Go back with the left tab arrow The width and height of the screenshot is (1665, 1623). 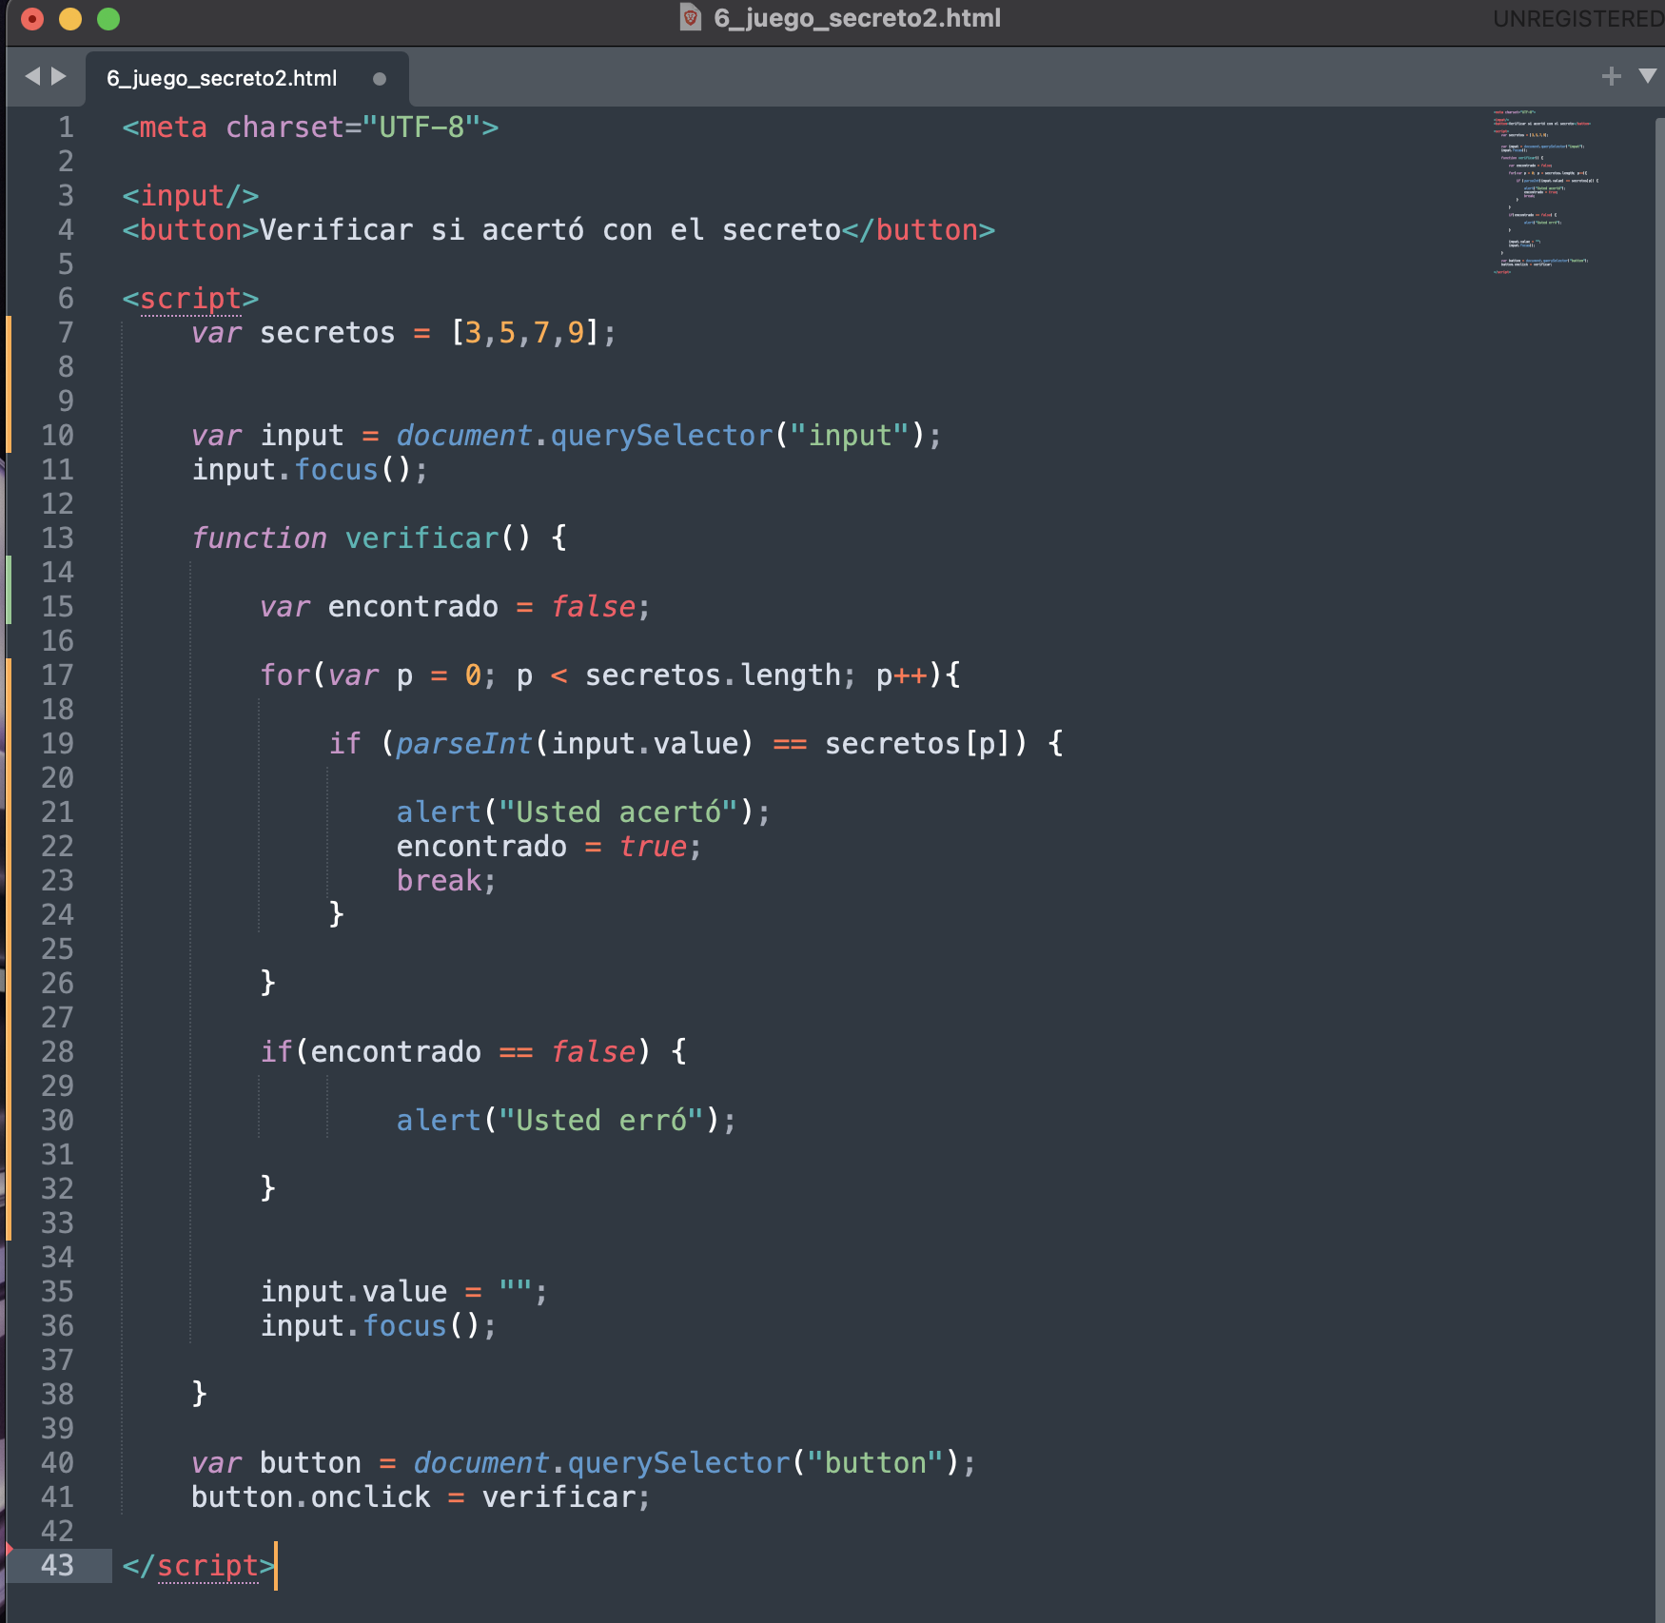coord(32,76)
